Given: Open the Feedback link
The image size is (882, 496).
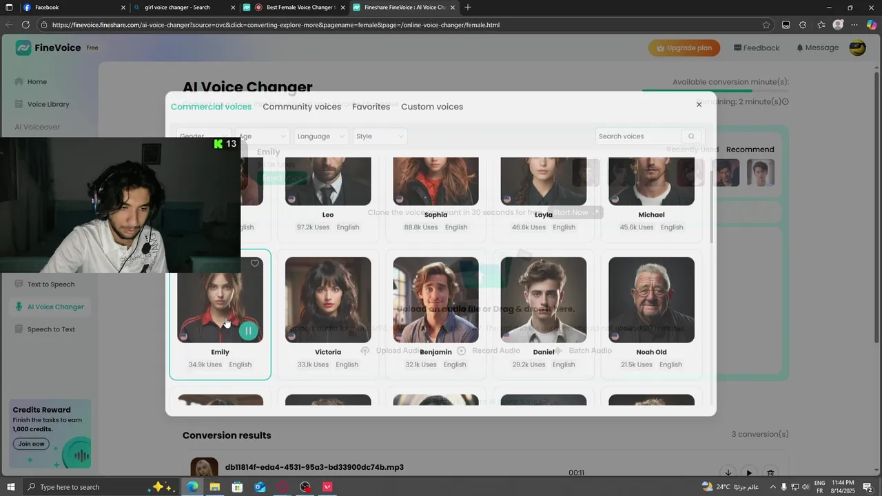Looking at the screenshot, I should [x=757, y=48].
